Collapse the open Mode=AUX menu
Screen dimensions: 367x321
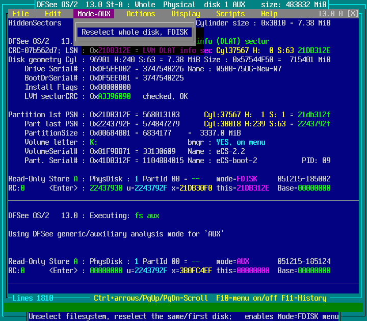94,14
